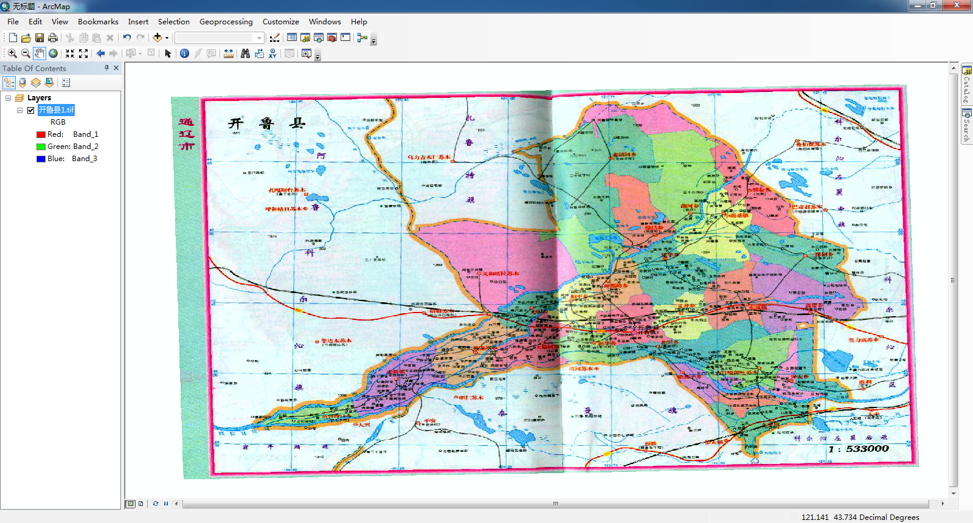The image size is (973, 523).
Task: Uncheck the 开鲁县1.tif layer checkbox
Action: 30,110
